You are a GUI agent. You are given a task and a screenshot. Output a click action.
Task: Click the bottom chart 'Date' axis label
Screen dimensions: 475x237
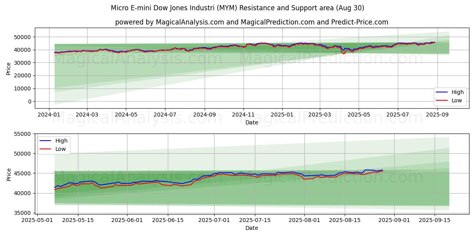coord(252,228)
